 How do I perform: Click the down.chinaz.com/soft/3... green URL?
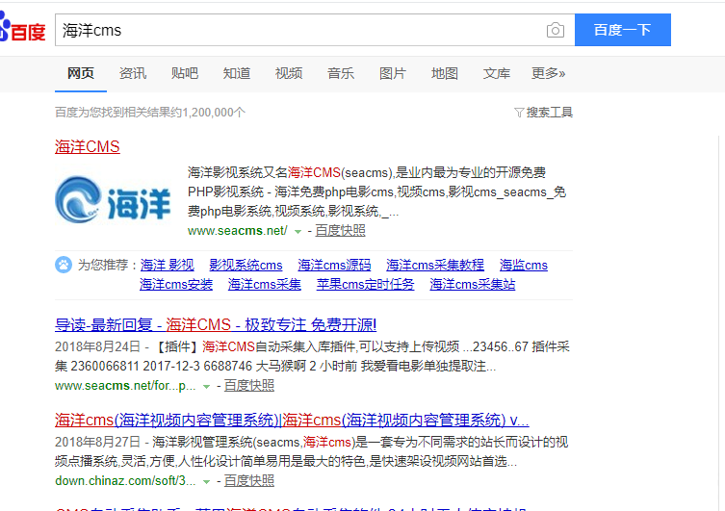[x=125, y=481]
